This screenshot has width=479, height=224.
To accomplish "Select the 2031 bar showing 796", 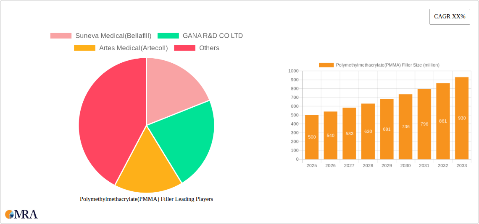I will point(424,124).
